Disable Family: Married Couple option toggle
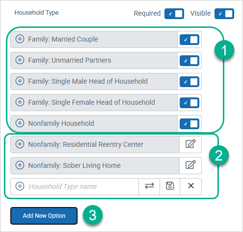 (x=189, y=40)
